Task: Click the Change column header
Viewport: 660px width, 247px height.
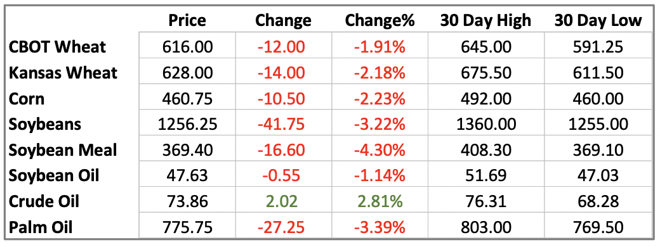Action: [283, 20]
